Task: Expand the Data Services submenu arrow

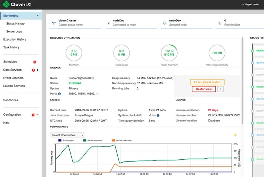Action: pos(37,70)
